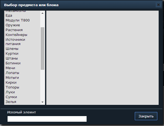Choose the Топоры category
The height and width of the screenshot is (126, 164).
coord(12,87)
